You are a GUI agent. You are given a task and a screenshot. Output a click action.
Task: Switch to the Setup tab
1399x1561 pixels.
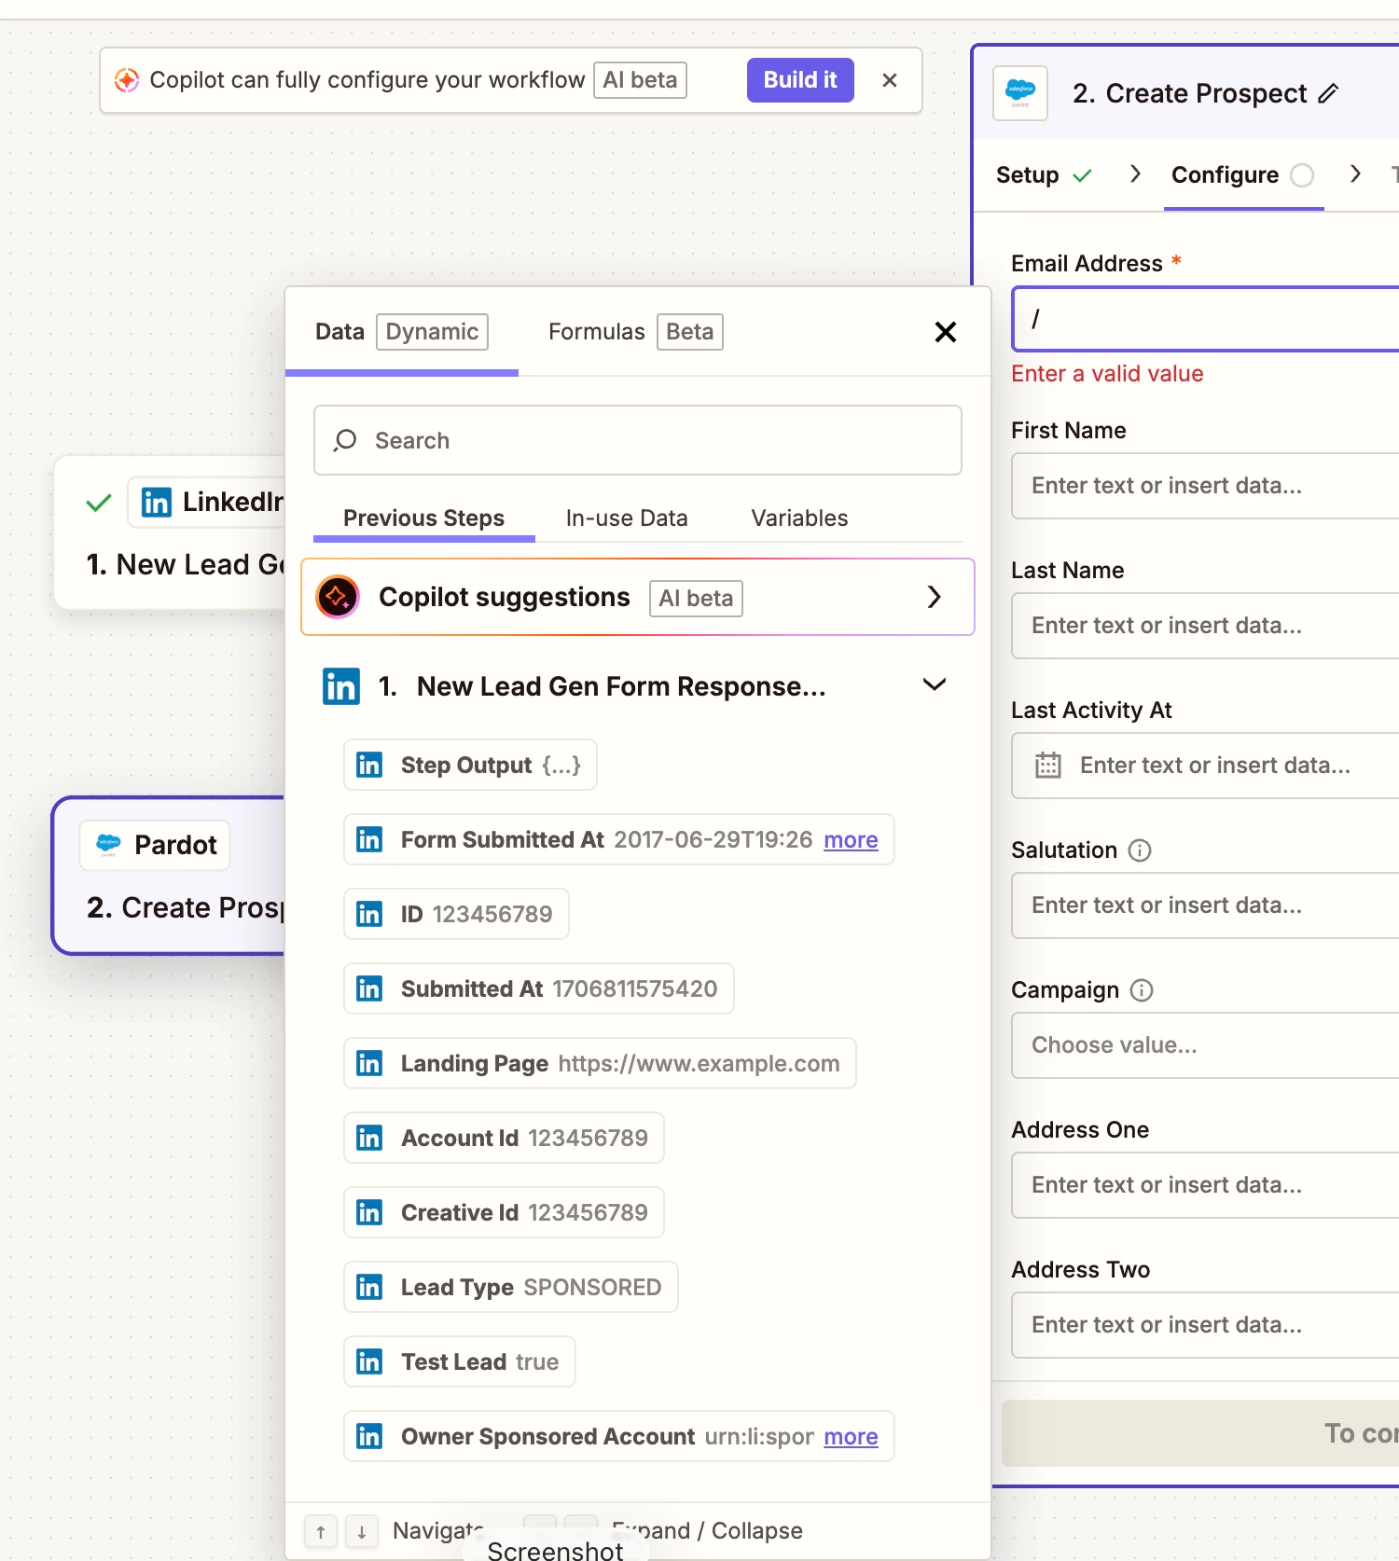tap(1044, 175)
